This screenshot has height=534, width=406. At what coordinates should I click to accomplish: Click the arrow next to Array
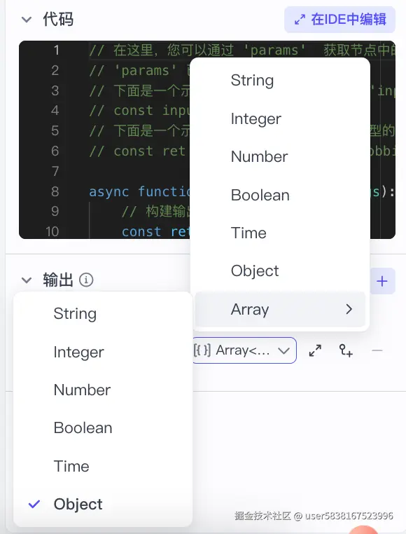[349, 309]
